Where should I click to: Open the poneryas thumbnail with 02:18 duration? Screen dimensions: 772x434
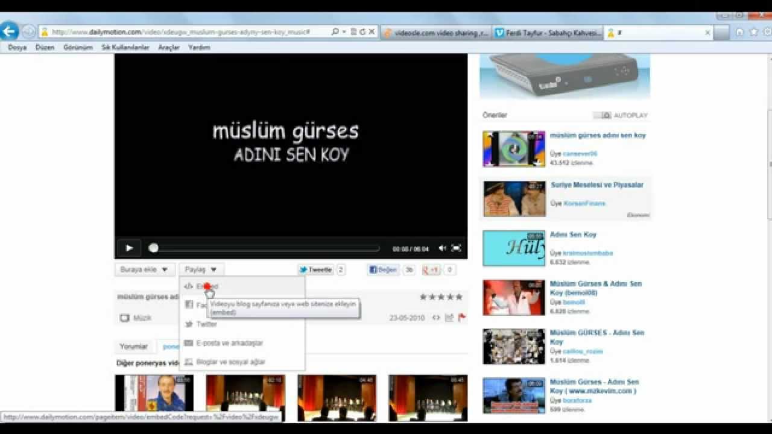245,397
